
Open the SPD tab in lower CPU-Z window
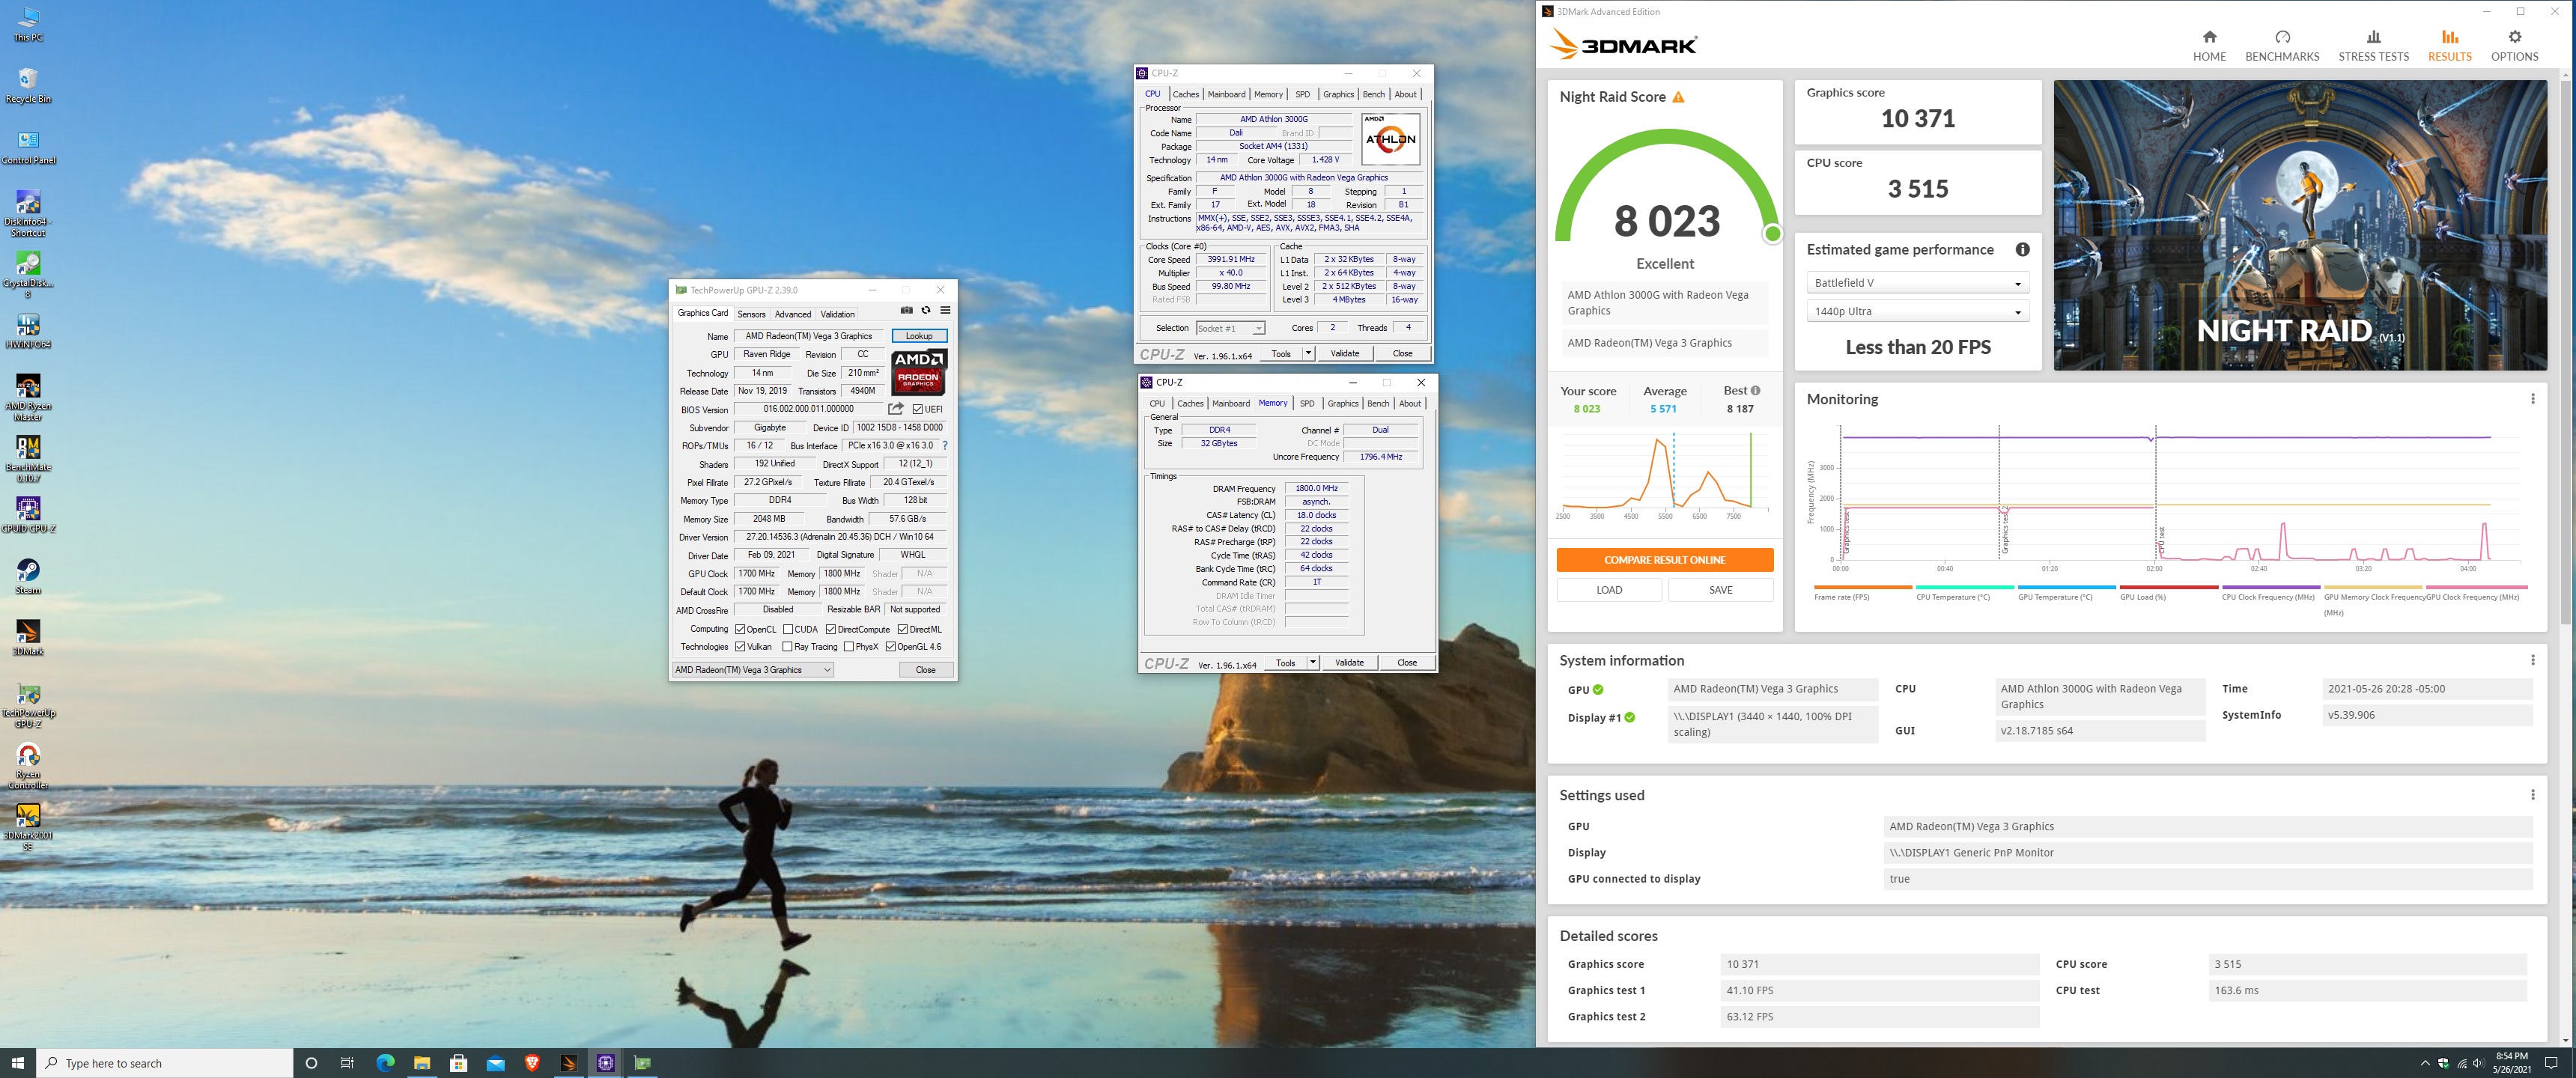(x=1307, y=403)
